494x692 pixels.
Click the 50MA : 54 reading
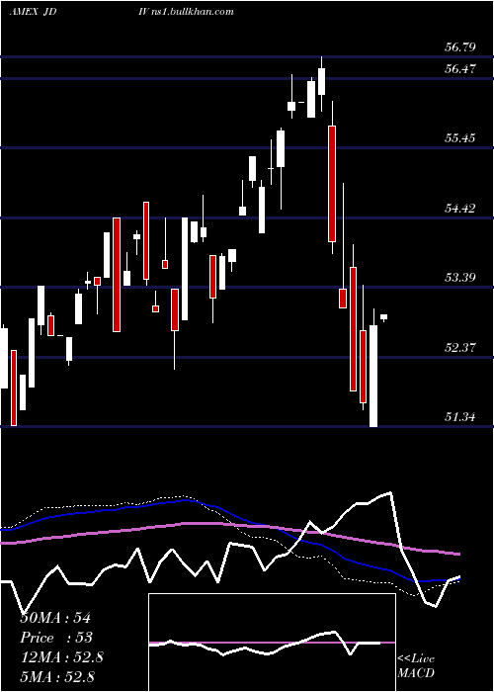(x=55, y=618)
